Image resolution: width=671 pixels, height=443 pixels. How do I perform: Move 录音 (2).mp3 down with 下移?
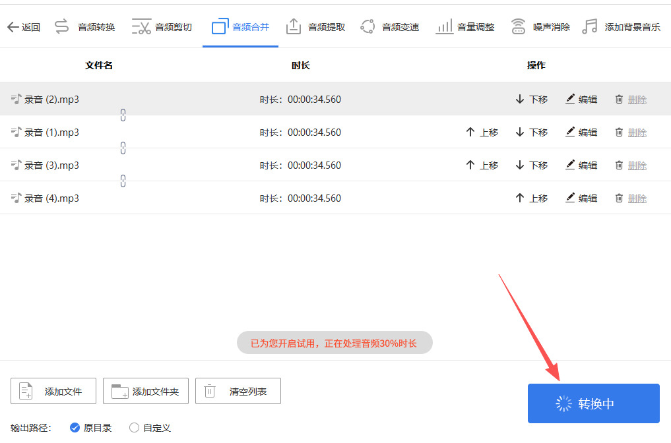click(x=532, y=99)
